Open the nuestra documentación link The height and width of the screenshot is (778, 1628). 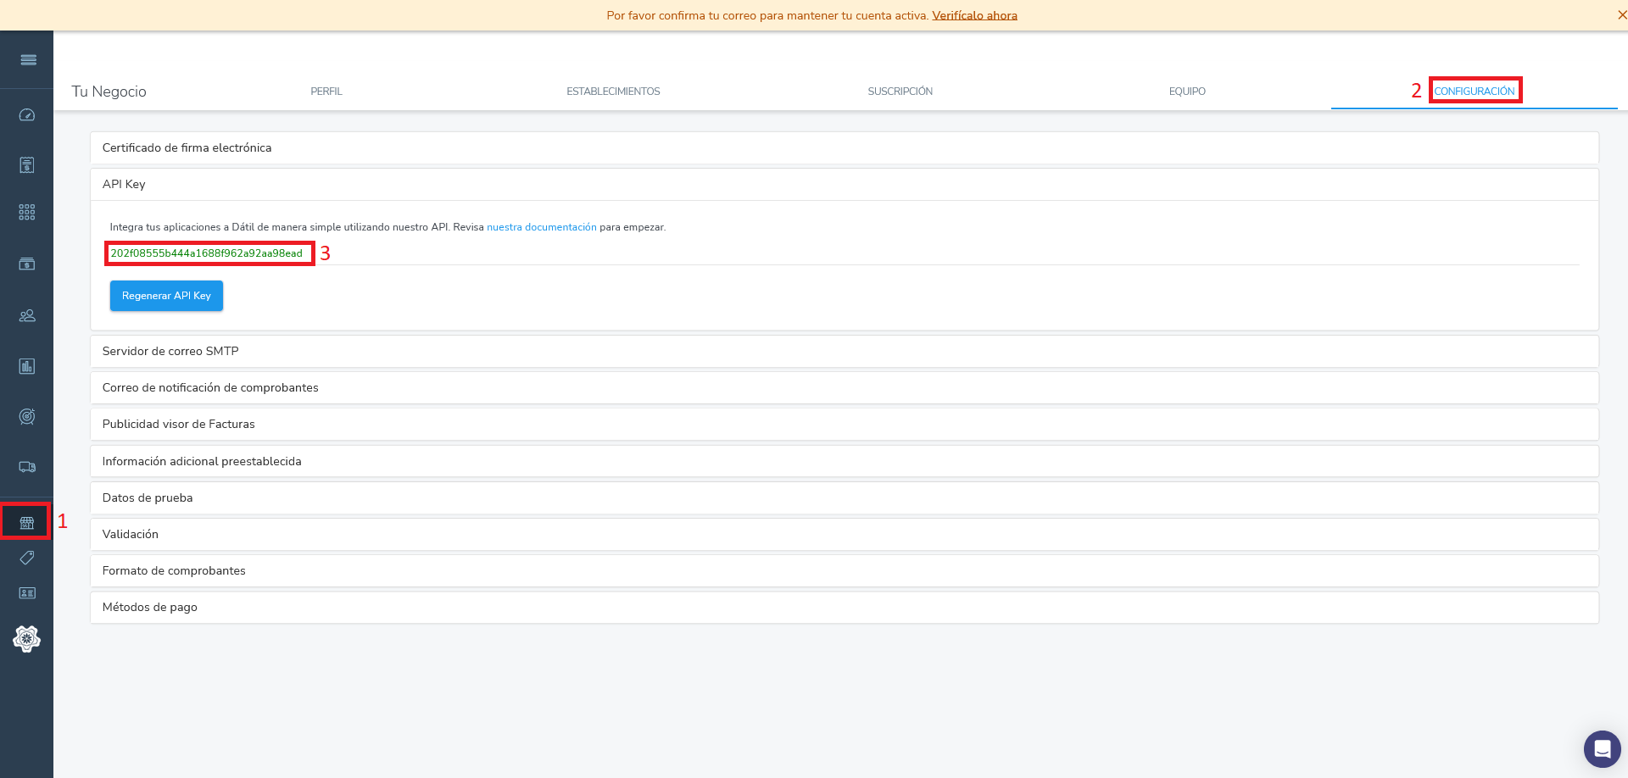tap(541, 227)
